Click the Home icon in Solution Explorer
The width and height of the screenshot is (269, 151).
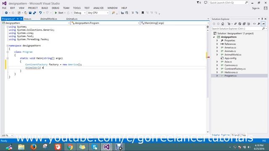click(x=223, y=24)
